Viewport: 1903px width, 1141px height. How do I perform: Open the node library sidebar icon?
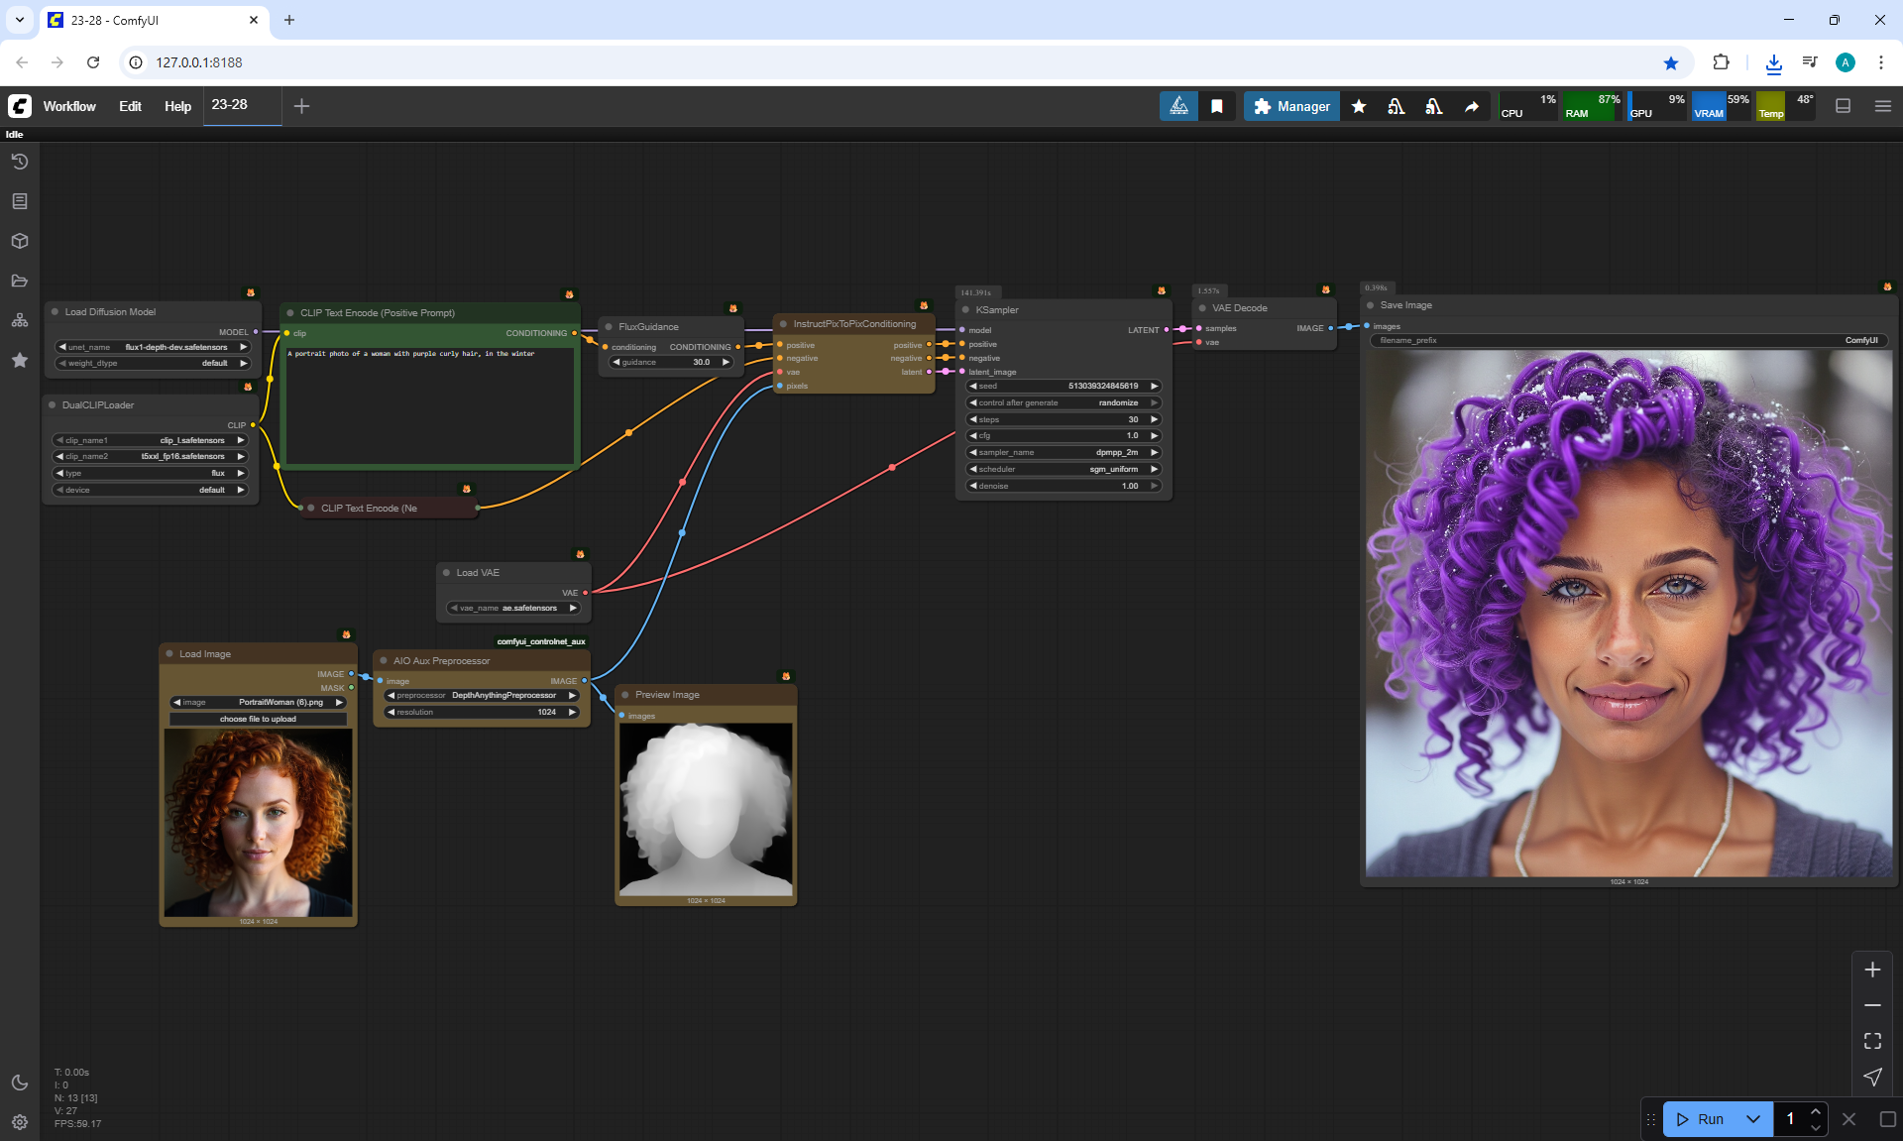[x=19, y=201]
